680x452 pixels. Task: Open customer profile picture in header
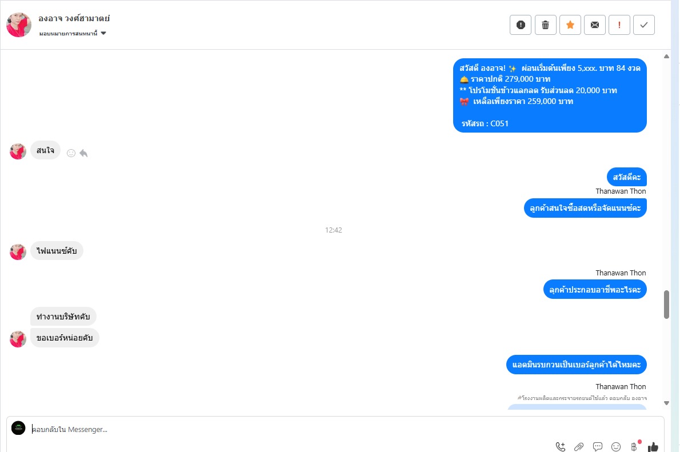point(19,25)
